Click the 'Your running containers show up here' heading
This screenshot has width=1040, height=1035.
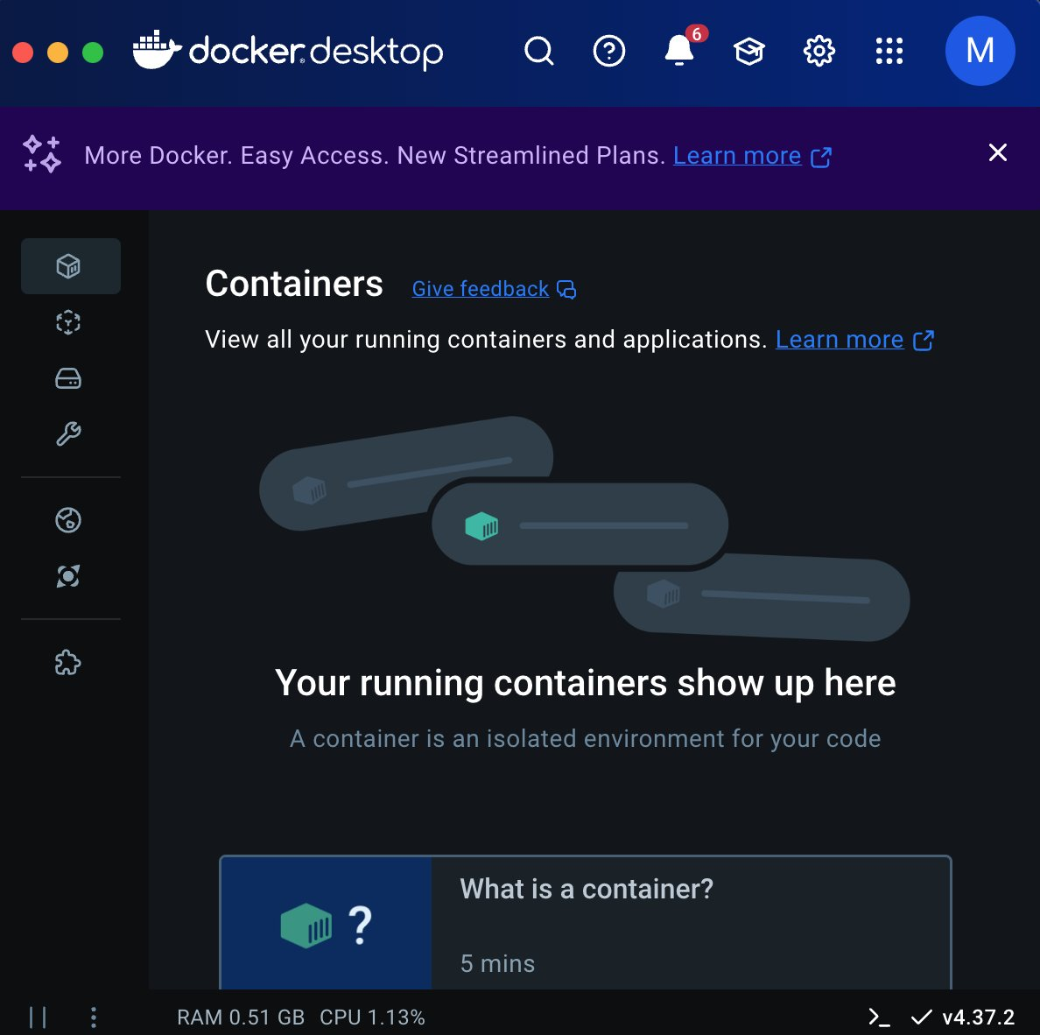(586, 683)
